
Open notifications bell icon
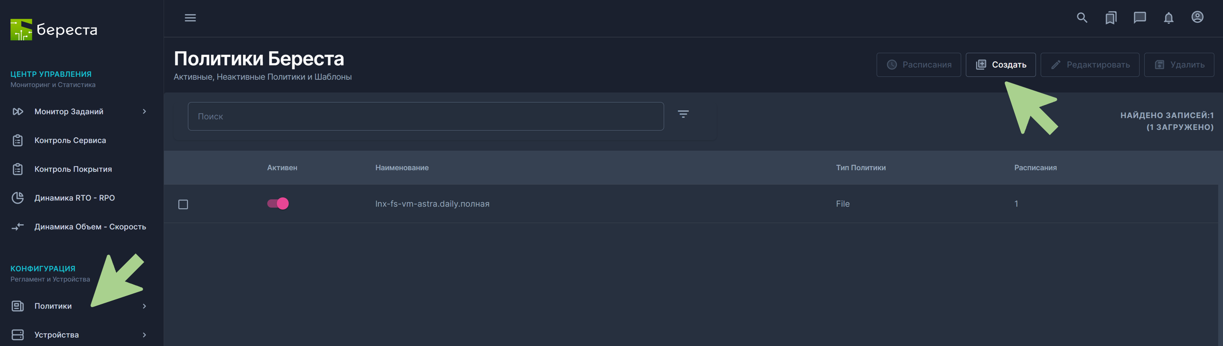coord(1169,18)
